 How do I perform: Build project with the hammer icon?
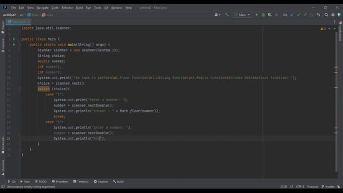point(227,15)
